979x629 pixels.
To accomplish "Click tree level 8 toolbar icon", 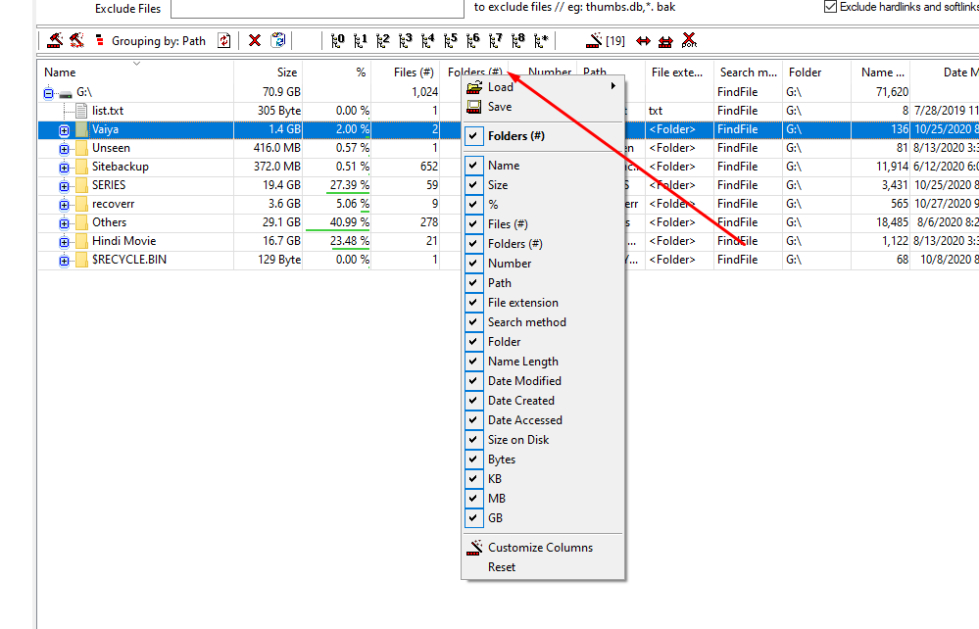I will tap(518, 40).
